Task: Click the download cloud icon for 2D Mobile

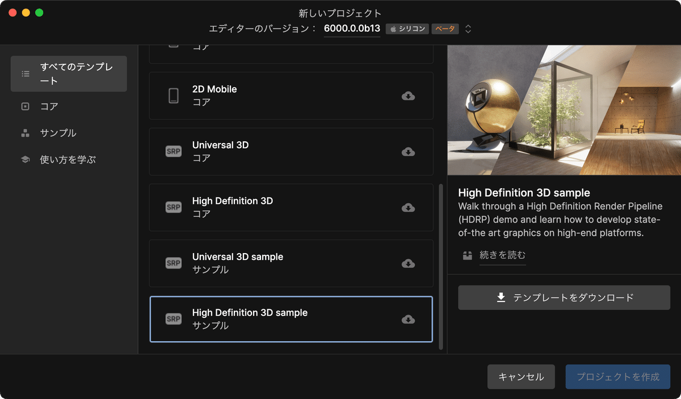Action: point(408,96)
